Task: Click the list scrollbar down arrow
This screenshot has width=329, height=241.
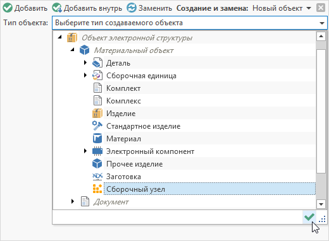Action: pyautogui.click(x=321, y=204)
